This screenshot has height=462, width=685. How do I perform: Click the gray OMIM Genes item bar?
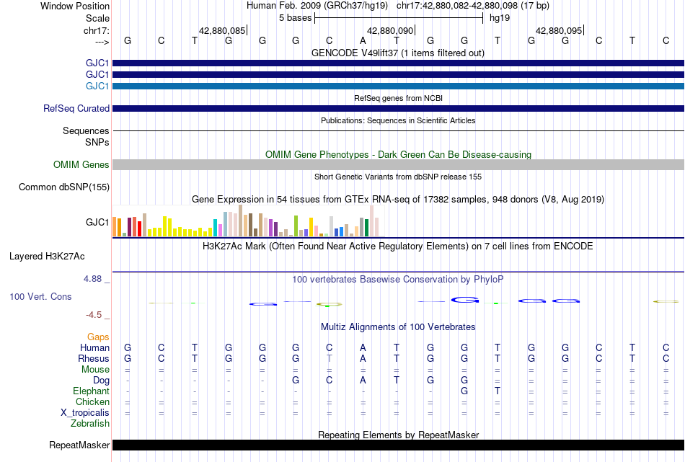399,164
